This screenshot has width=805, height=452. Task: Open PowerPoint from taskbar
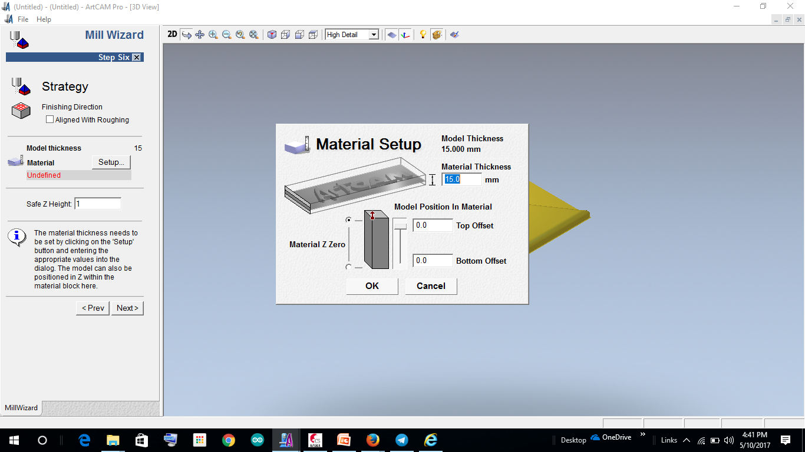(x=344, y=440)
